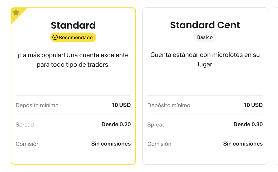This screenshot has width=278, height=172.
Task: Click the Standard account description text
Action: tap(73, 60)
